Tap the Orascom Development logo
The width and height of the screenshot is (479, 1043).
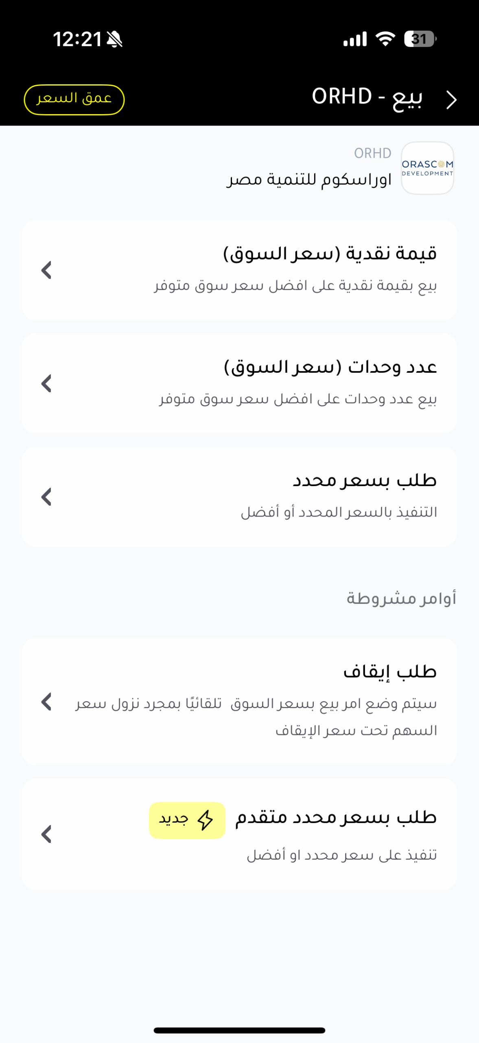[427, 168]
